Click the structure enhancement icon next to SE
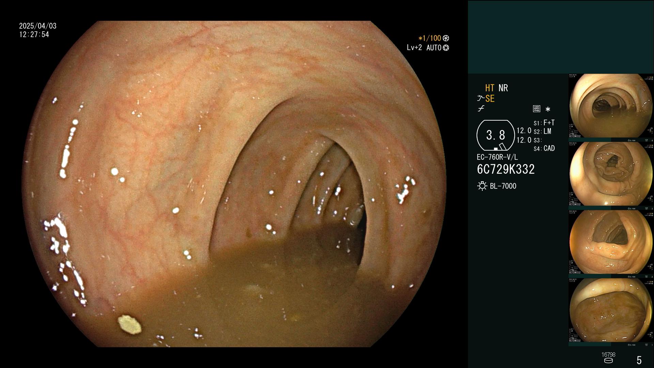Screen dimensions: 654x368 click(x=481, y=98)
